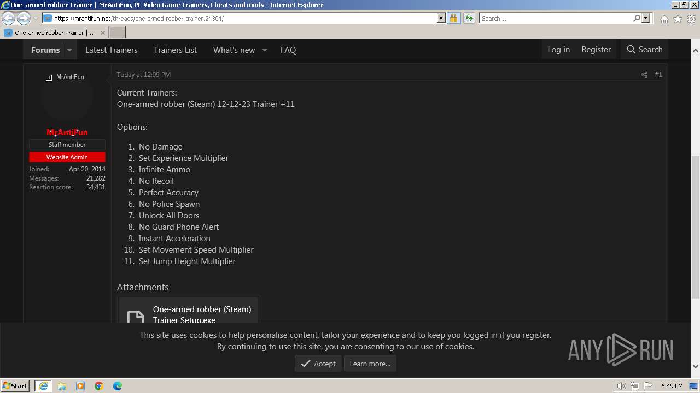
Task: Refresh the page with the reload icon
Action: (469, 18)
